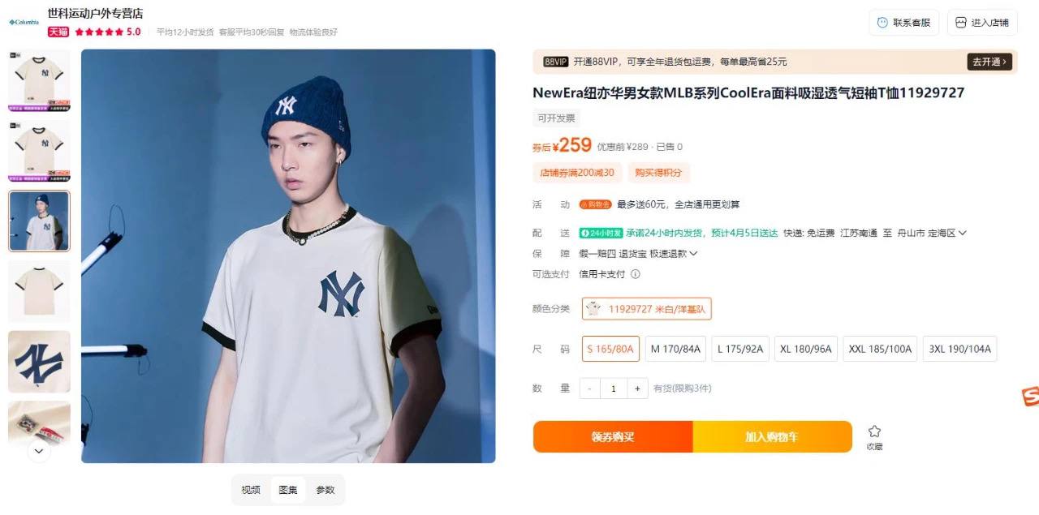Click the favorite star icon (收藏)
The width and height of the screenshot is (1039, 515).
pos(874,431)
